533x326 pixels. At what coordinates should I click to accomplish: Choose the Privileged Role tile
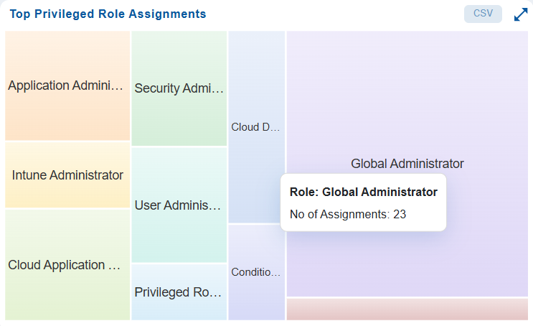(179, 292)
